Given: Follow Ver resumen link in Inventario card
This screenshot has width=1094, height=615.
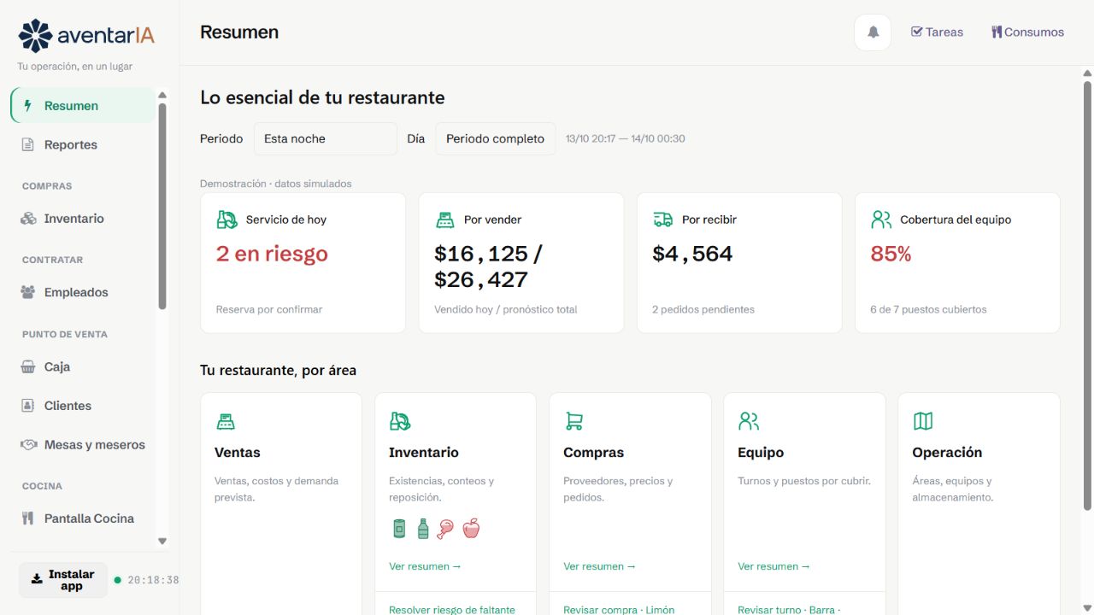Looking at the screenshot, I should coord(425,566).
